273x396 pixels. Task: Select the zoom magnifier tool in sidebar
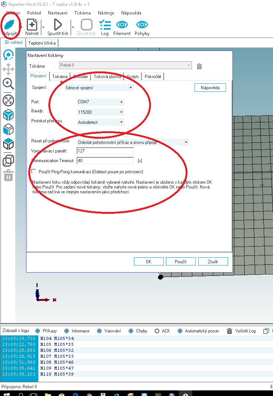[8, 83]
